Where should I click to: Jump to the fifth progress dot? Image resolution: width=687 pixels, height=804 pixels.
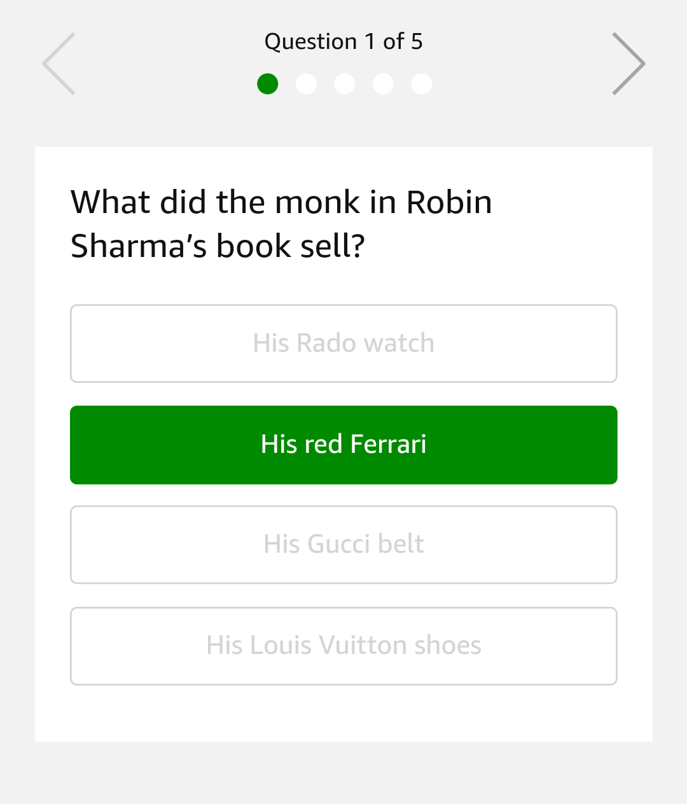(421, 84)
